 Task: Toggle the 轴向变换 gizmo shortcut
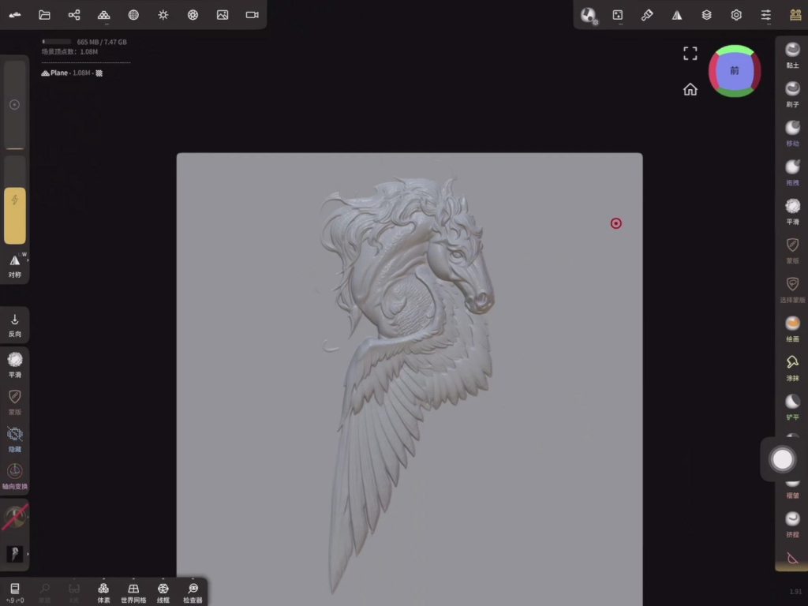click(15, 477)
